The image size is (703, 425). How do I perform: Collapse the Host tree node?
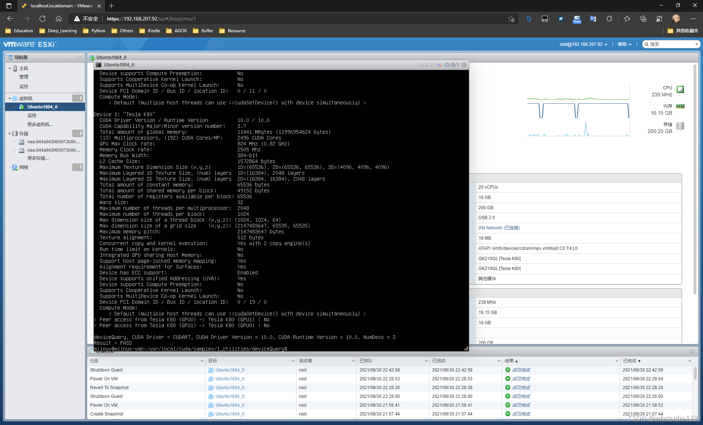[x=10, y=69]
